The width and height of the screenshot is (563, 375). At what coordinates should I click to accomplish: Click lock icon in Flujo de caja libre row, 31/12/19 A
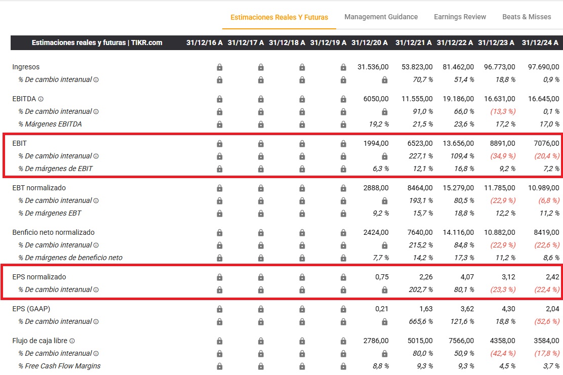[x=343, y=341]
